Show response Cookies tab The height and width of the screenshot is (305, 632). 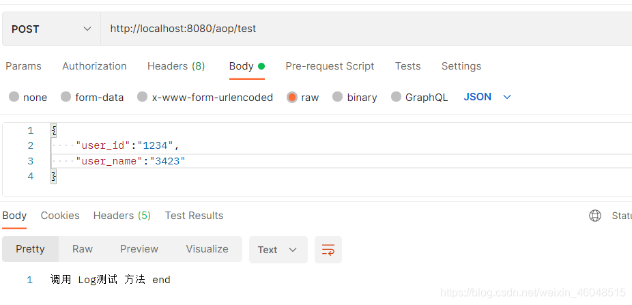(x=60, y=216)
